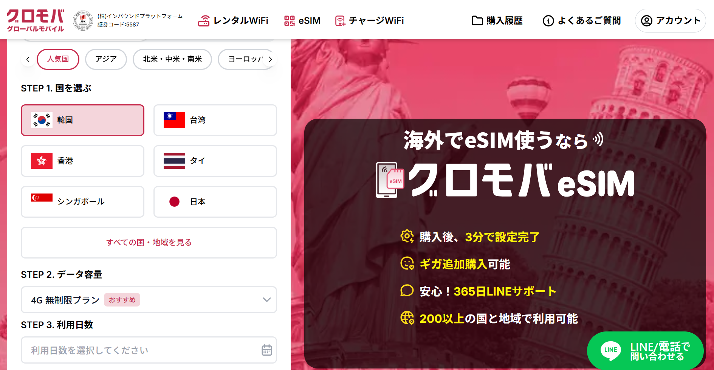Switch to the 北米・中米・南米 tab
Image resolution: width=714 pixels, height=370 pixels.
172,59
